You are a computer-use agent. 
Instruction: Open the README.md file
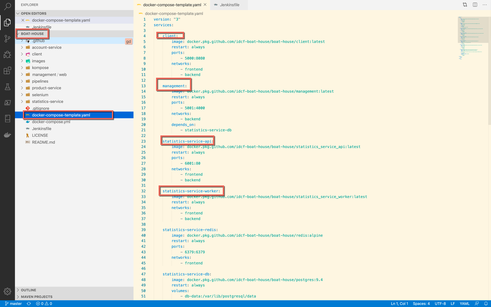pyautogui.click(x=74, y=142)
